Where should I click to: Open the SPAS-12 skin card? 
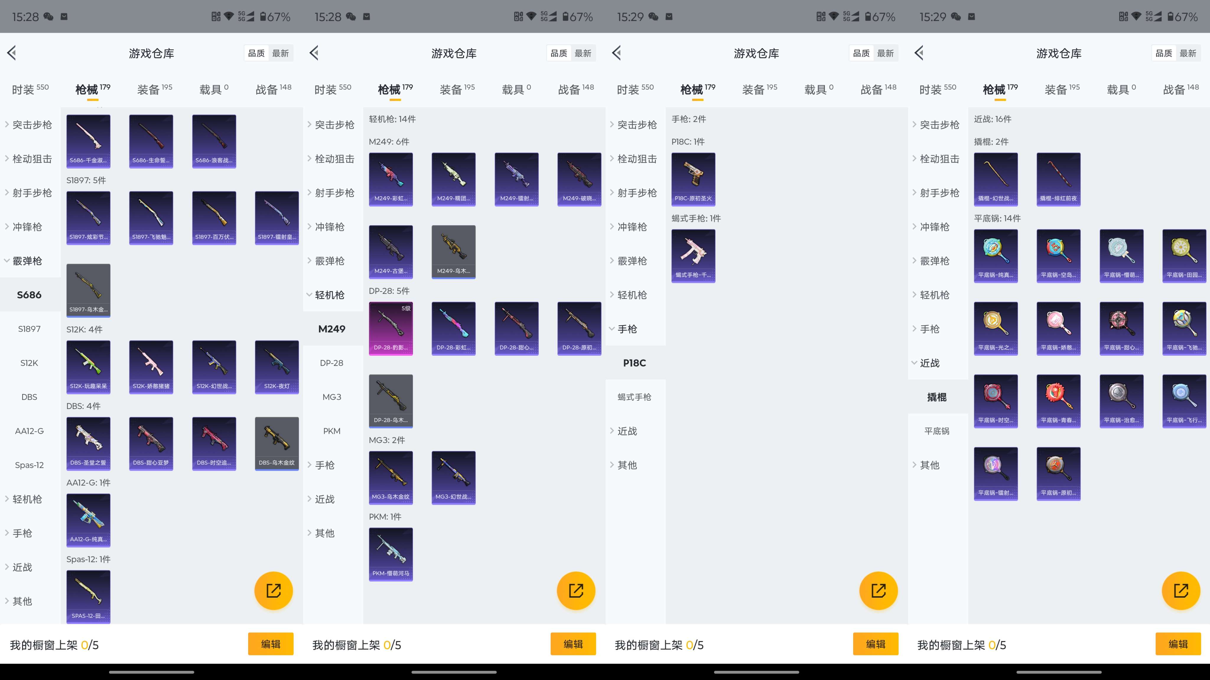pyautogui.click(x=88, y=596)
